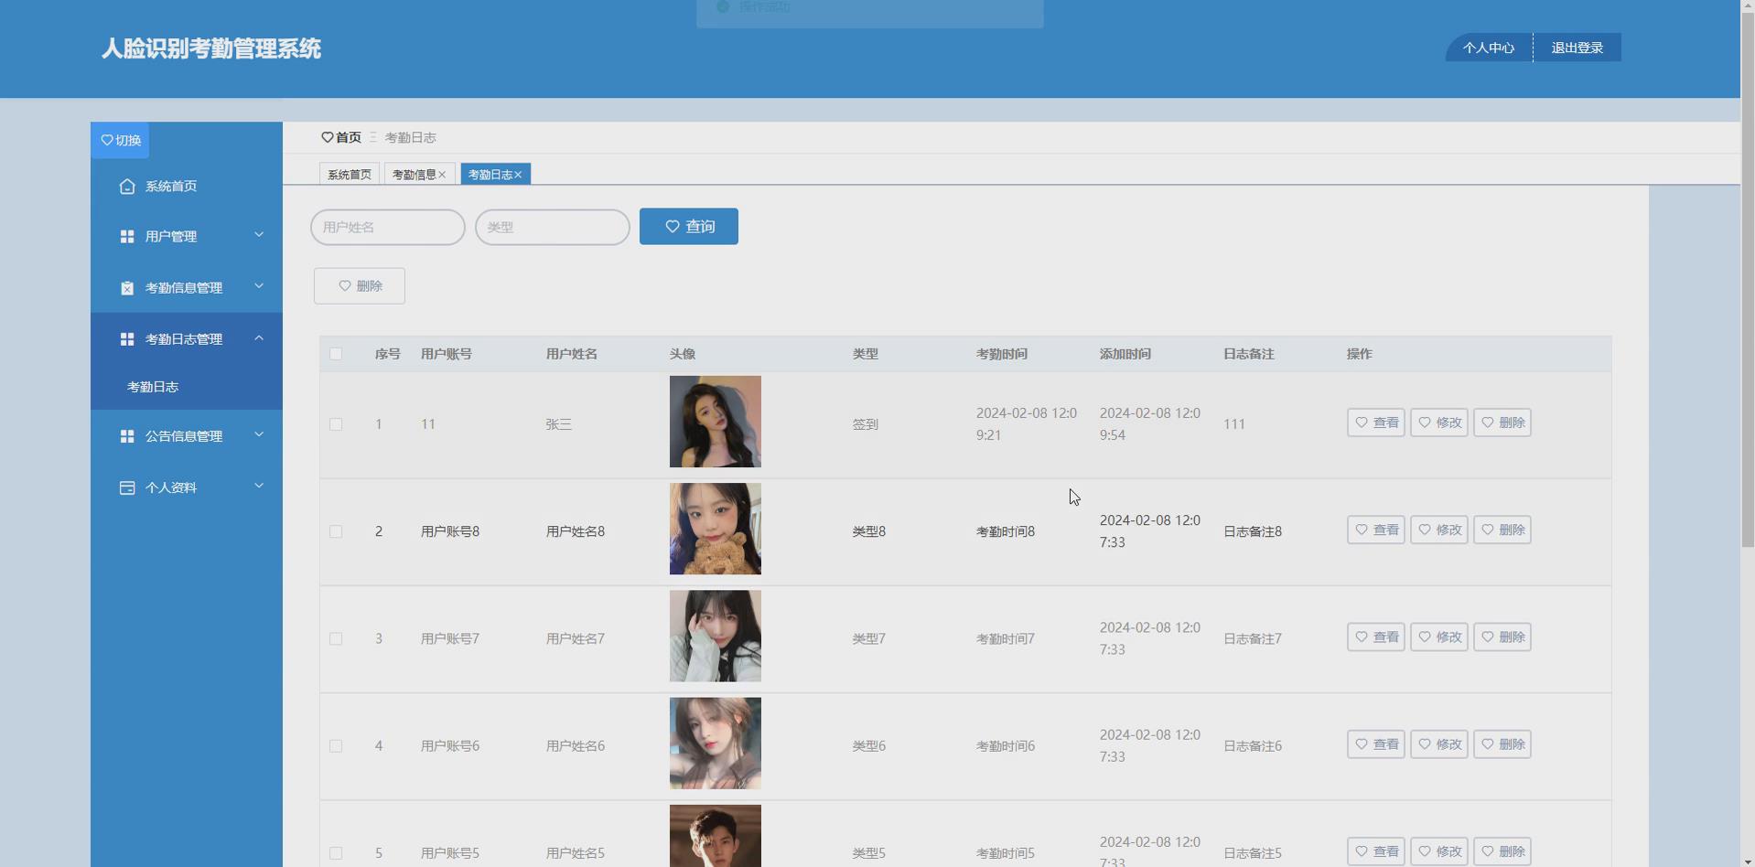
Task: Click the card icon beside 个人资料
Action: 127,487
